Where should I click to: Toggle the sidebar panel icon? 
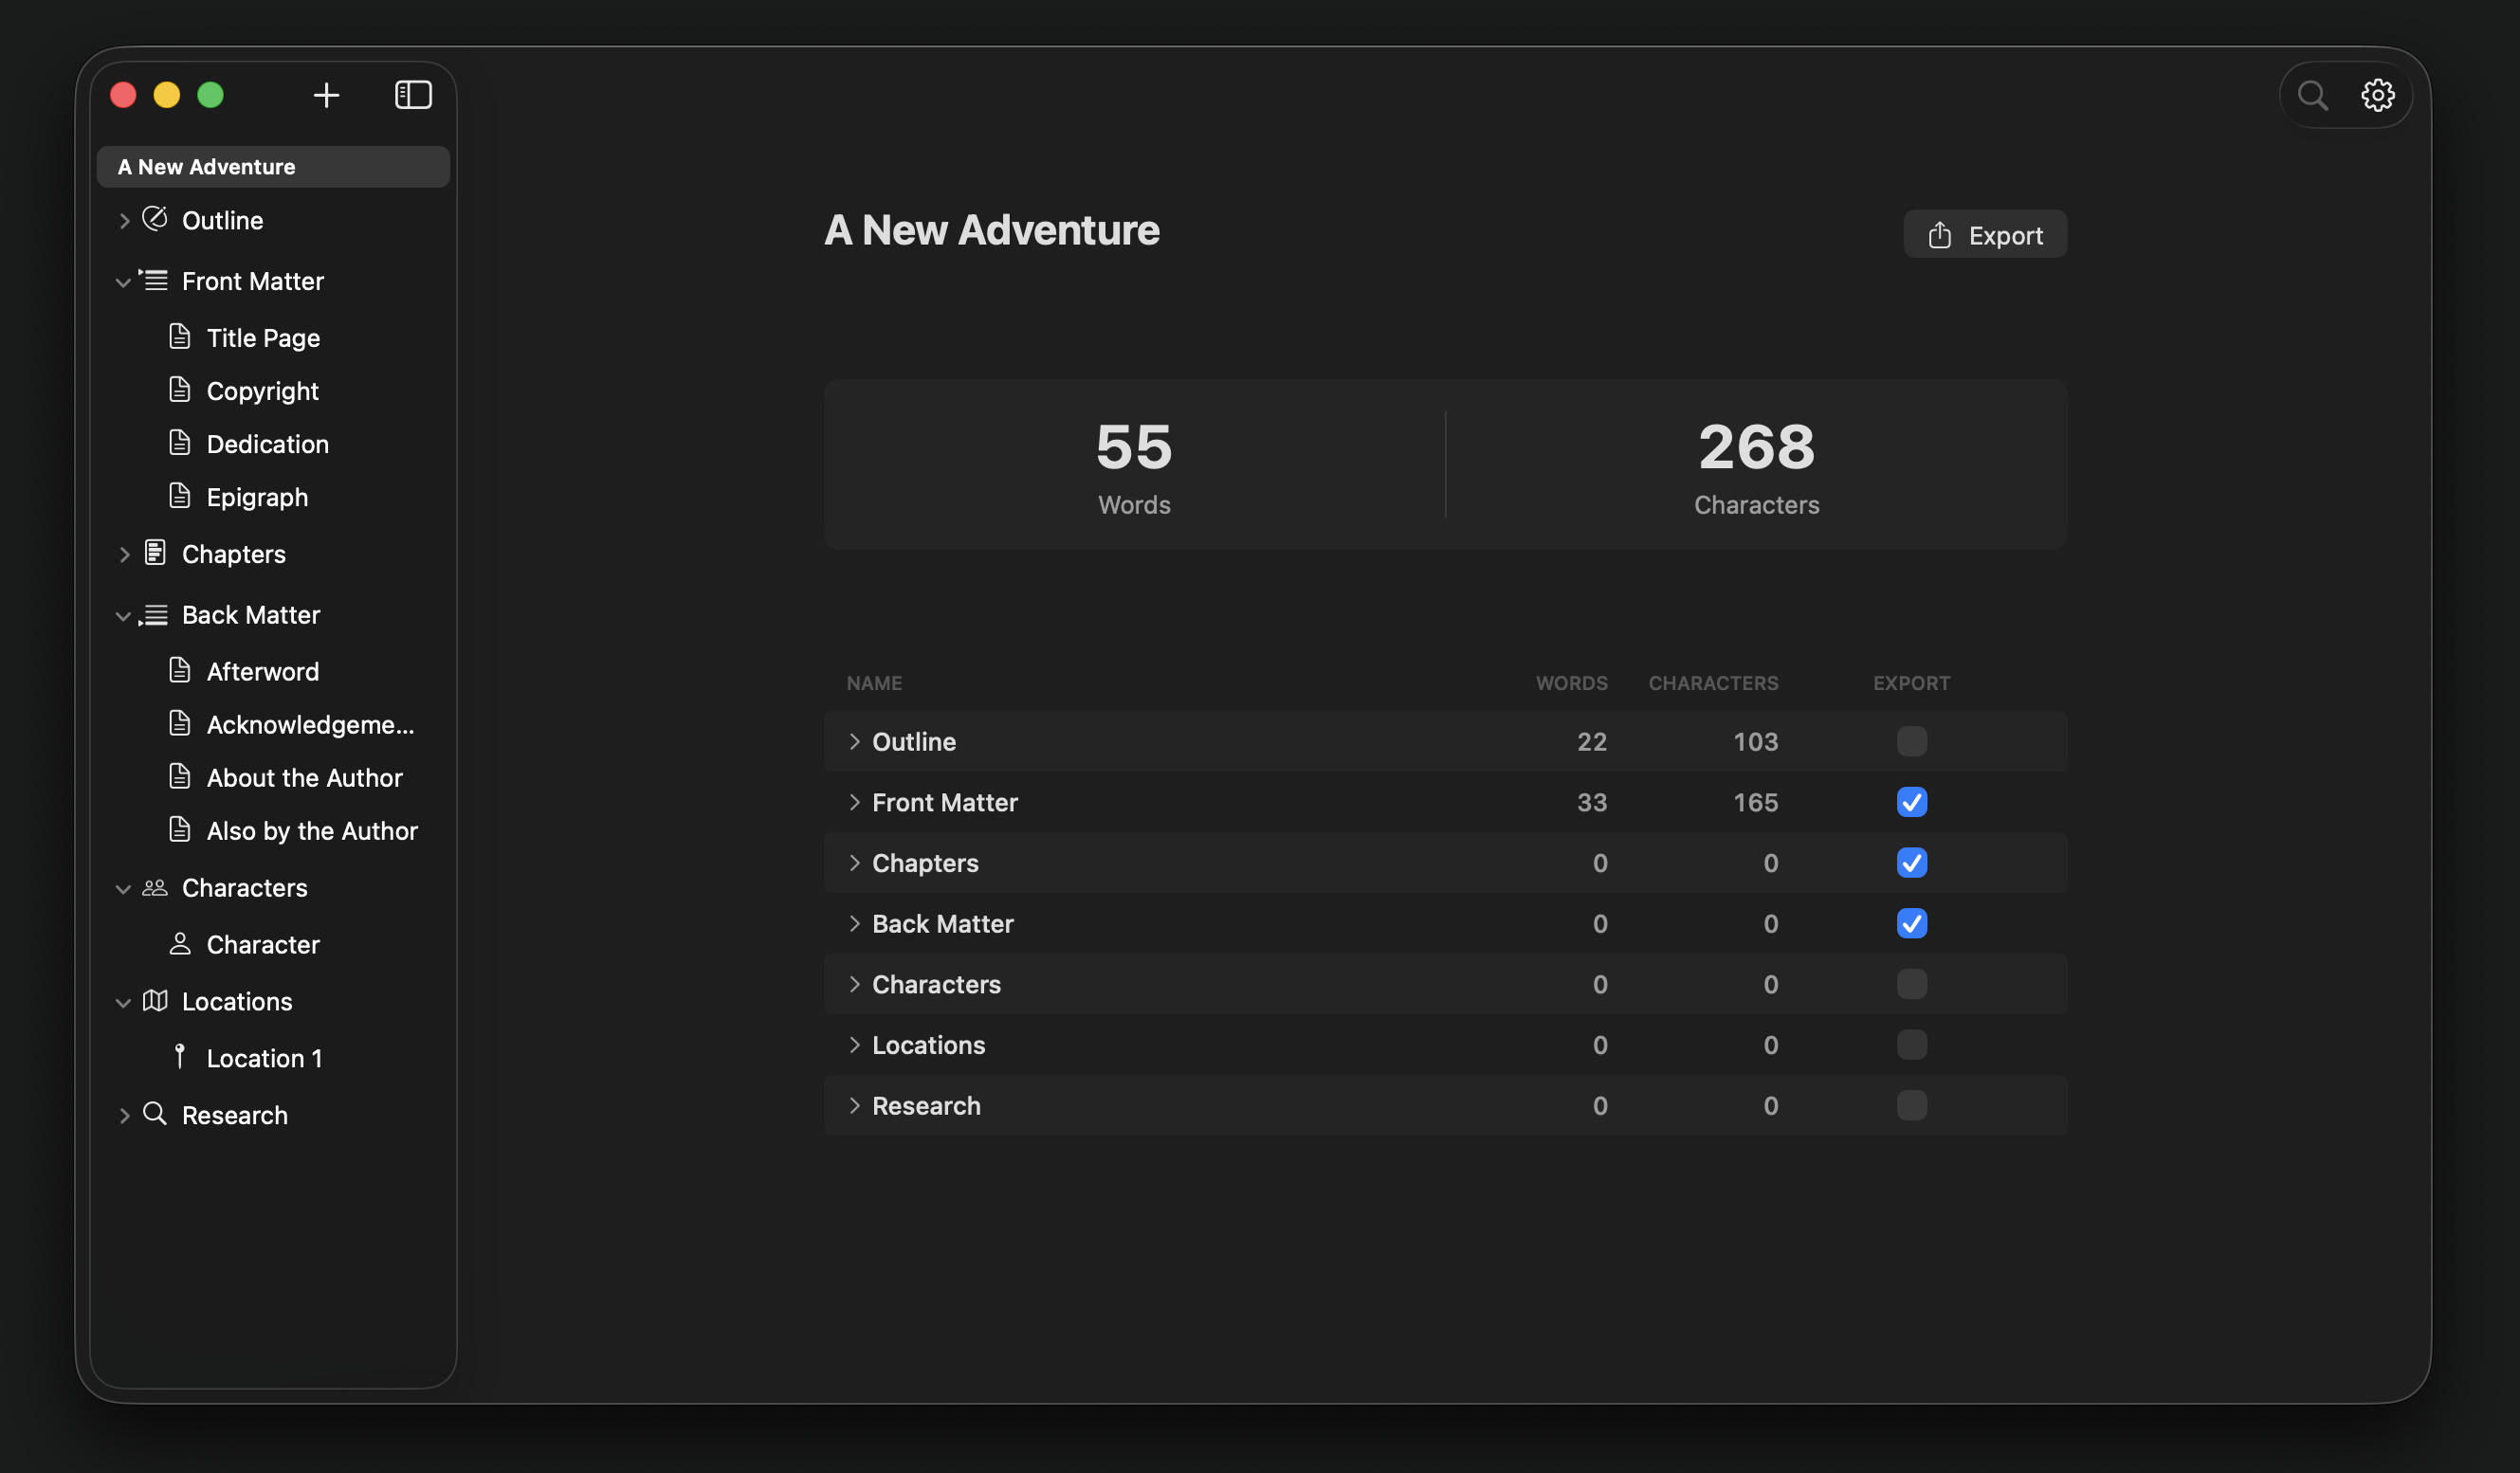413,96
